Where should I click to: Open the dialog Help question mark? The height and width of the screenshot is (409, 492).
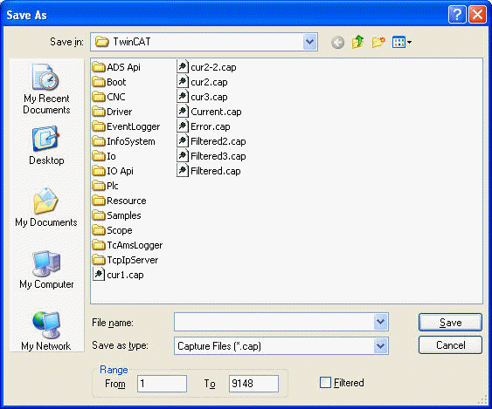coord(457,14)
